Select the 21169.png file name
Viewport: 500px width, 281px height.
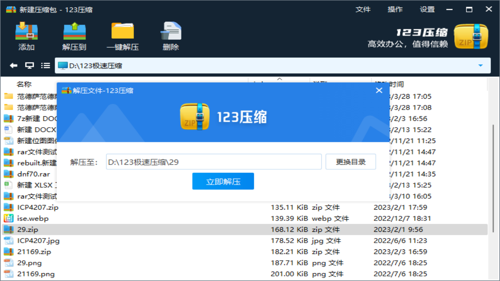point(36,274)
